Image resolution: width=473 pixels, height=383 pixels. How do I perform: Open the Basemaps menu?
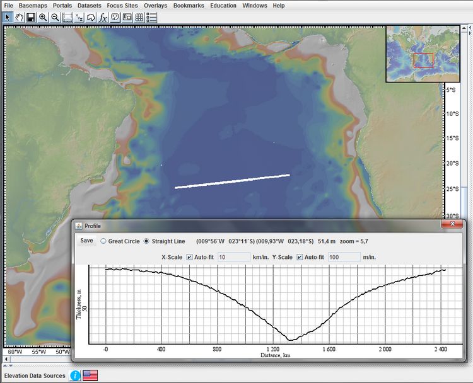coord(33,6)
